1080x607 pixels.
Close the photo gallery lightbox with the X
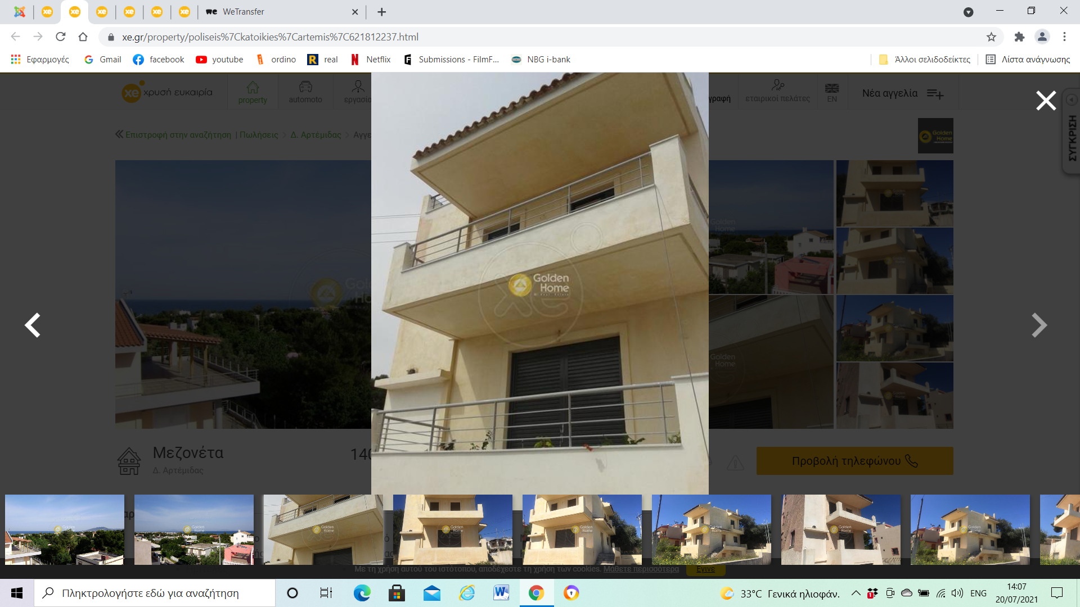[1046, 101]
